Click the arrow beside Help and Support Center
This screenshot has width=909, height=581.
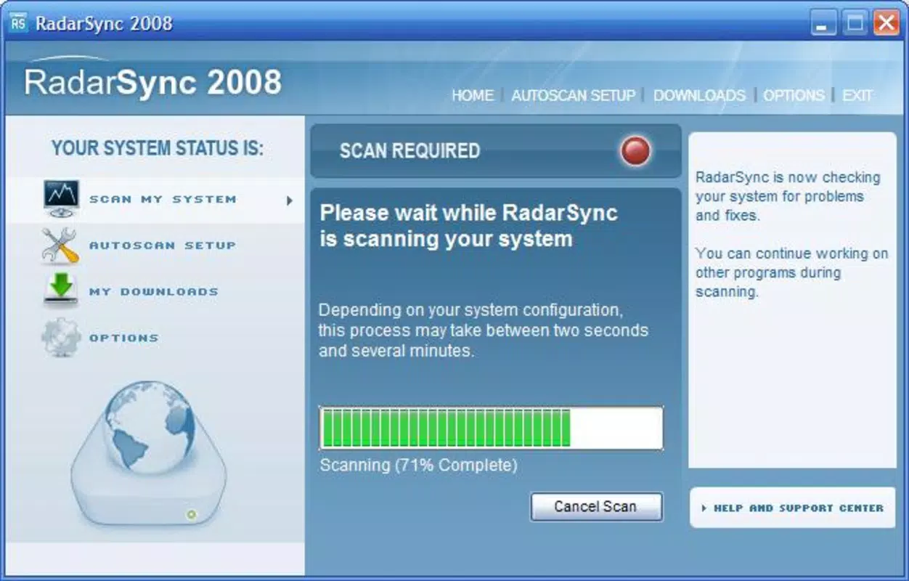(704, 508)
